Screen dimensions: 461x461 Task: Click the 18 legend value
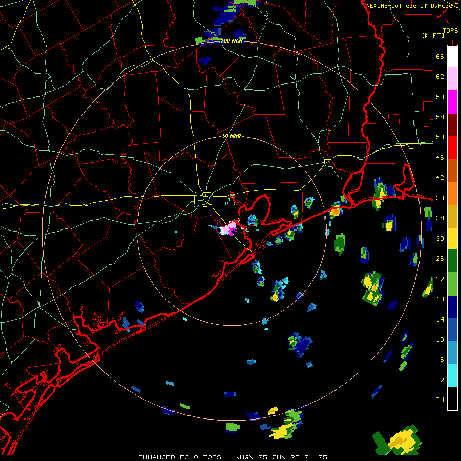click(440, 299)
